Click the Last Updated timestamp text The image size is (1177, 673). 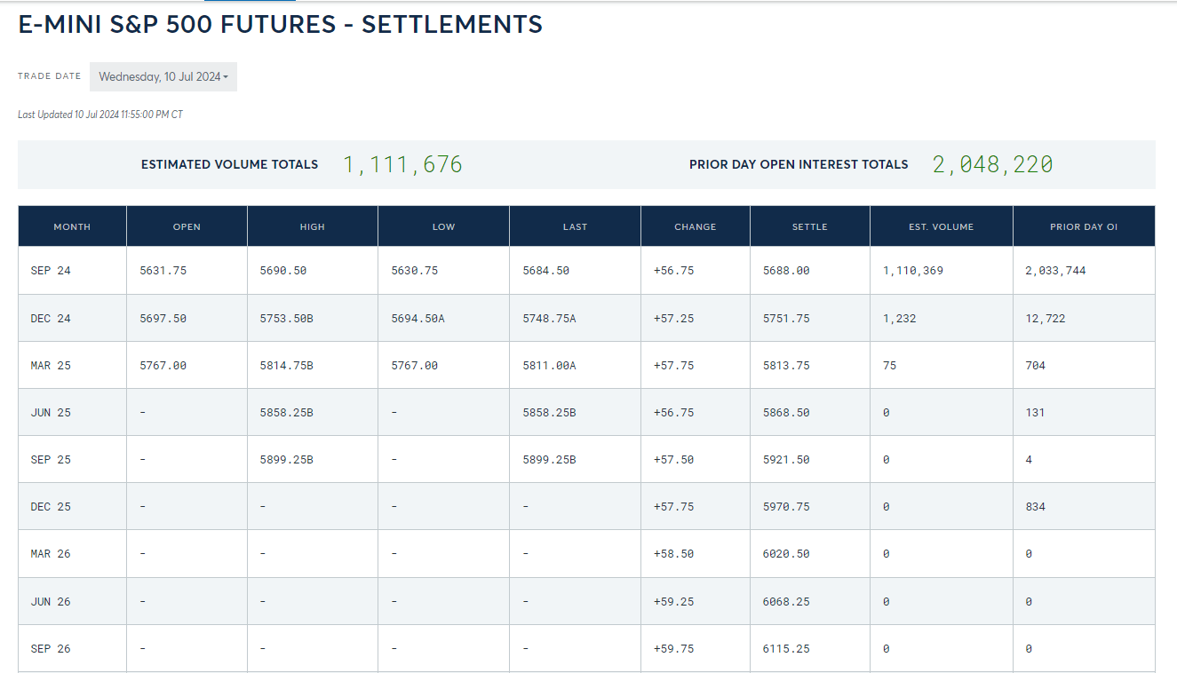[100, 115]
